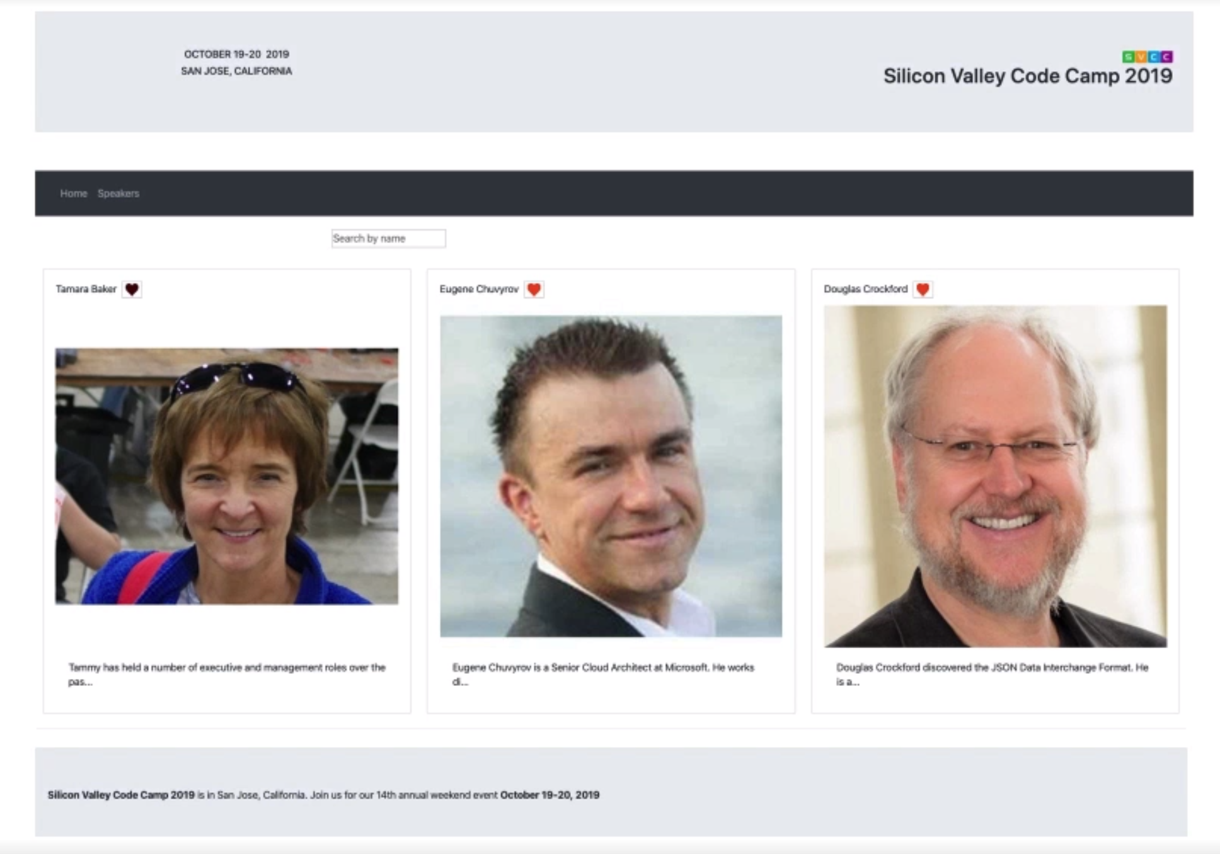Select Eugene Chuvyrov's photo
The image size is (1220, 854).
611,476
